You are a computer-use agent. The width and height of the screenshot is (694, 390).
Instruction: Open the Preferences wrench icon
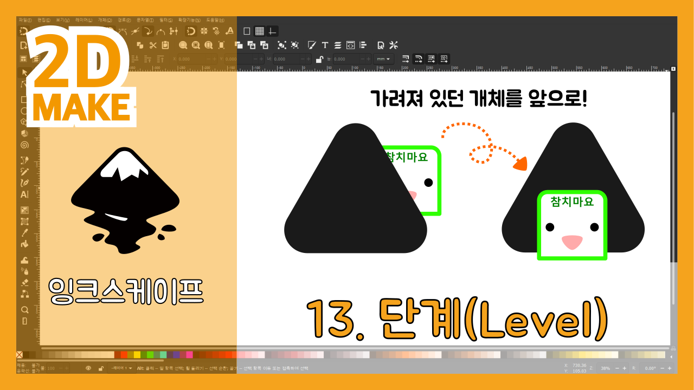point(394,45)
